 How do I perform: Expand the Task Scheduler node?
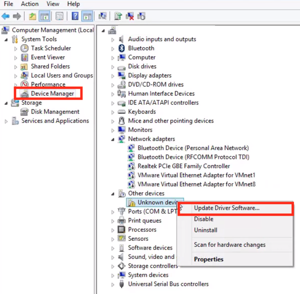click(x=16, y=49)
